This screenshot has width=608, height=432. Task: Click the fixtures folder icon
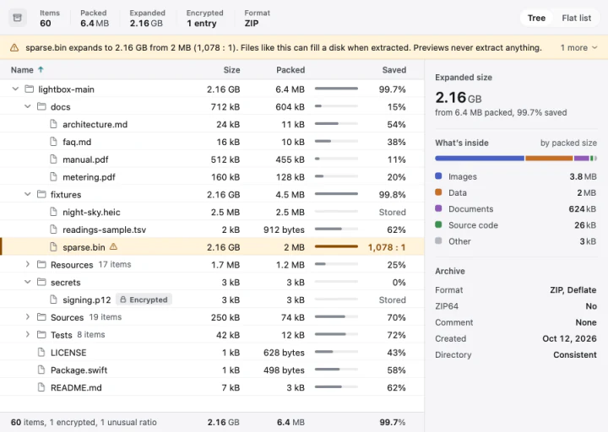[x=41, y=194]
